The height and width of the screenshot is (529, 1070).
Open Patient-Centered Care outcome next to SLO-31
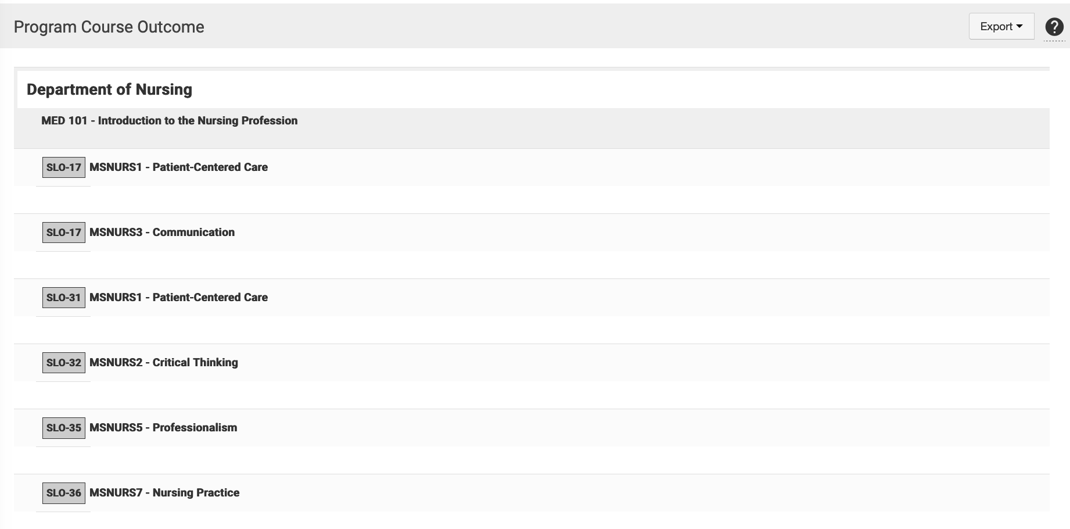(x=178, y=298)
